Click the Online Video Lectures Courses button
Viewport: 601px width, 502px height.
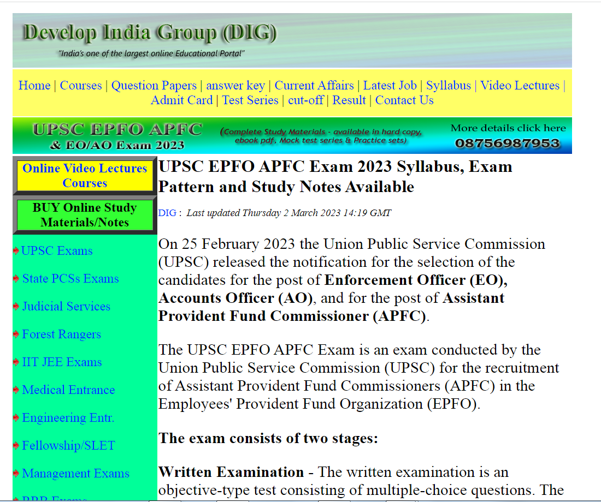[85, 176]
